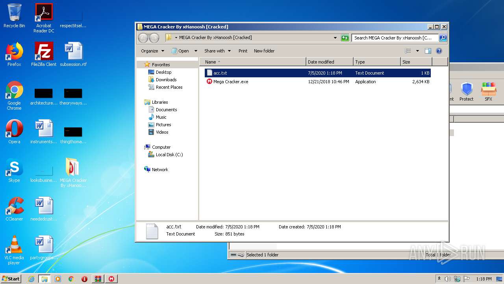Image resolution: width=504 pixels, height=284 pixels.
Task: Select subsession.rtf desktop file
Action: point(73,54)
